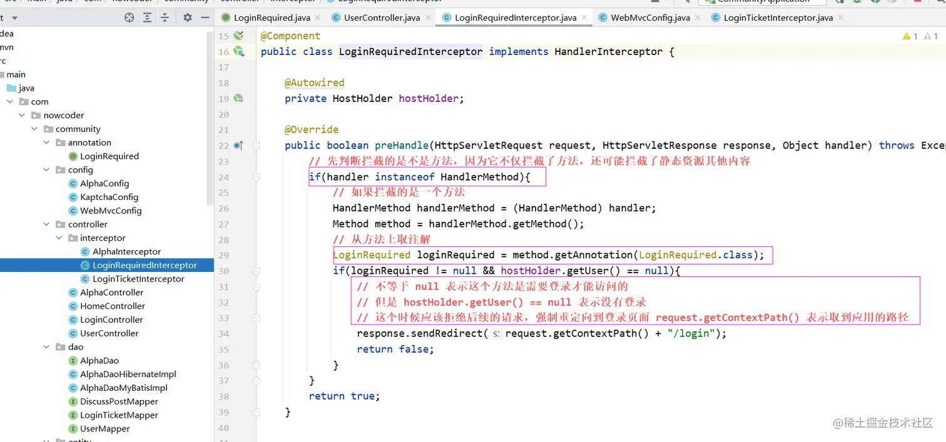The height and width of the screenshot is (442, 946).
Task: Open the WebMvcConfig.java tab
Action: point(650,18)
